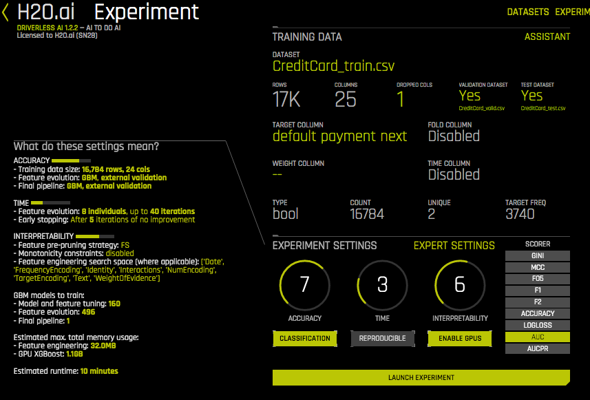Select the MCC scorer
This screenshot has height=400, width=590.
tap(537, 268)
